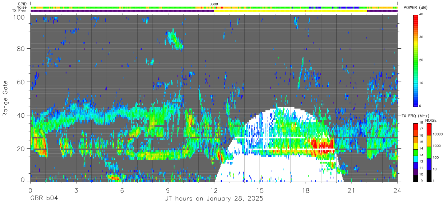Click the x-axis hour tick '6'
The height and width of the screenshot is (206, 447).
[x=122, y=190]
